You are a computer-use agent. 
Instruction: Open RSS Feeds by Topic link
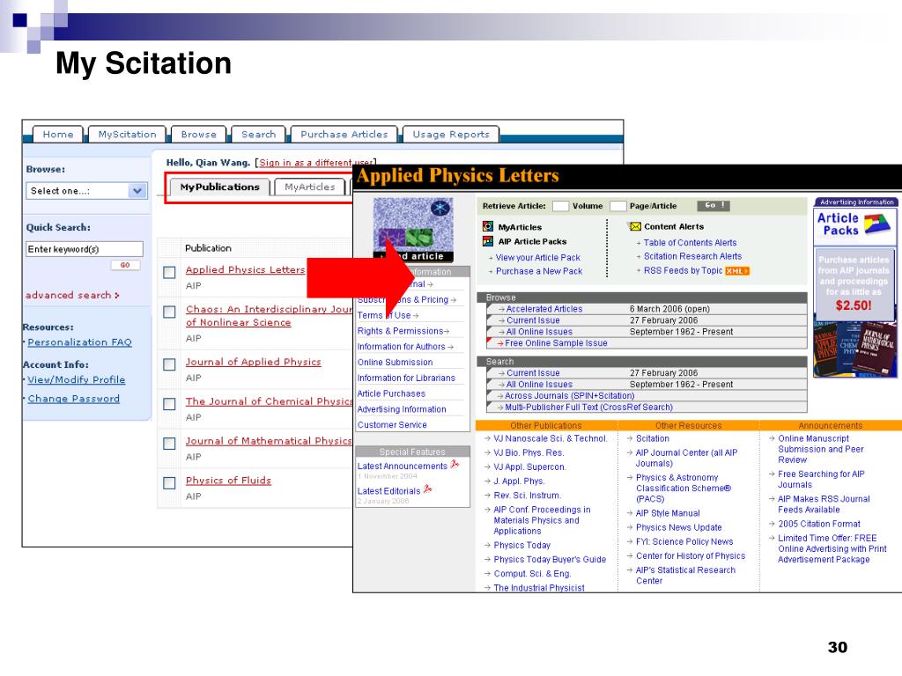683,270
